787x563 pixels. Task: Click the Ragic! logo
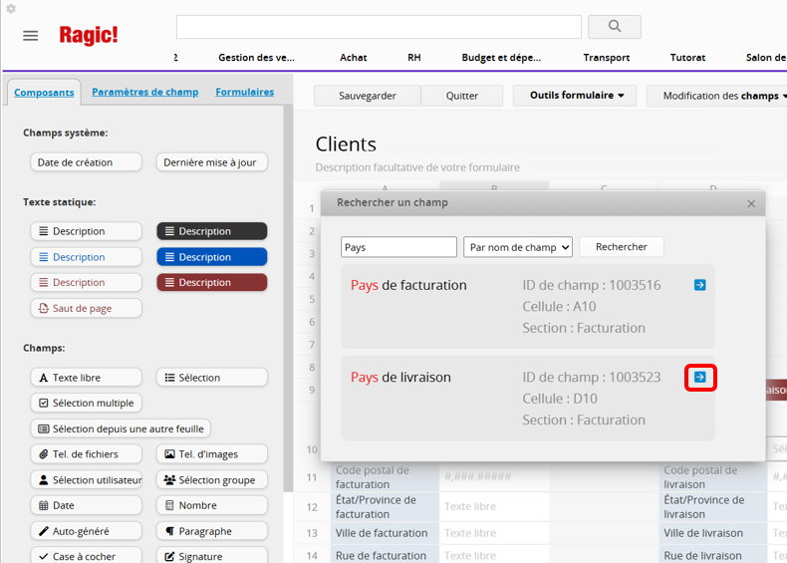click(x=88, y=35)
